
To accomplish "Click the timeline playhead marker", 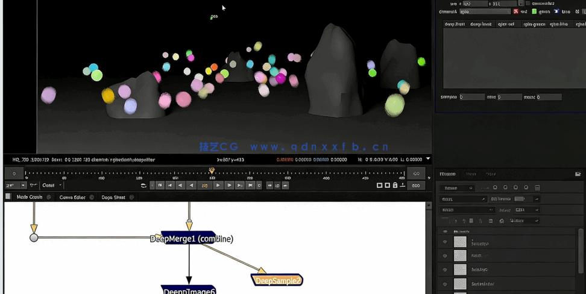I will click(212, 171).
